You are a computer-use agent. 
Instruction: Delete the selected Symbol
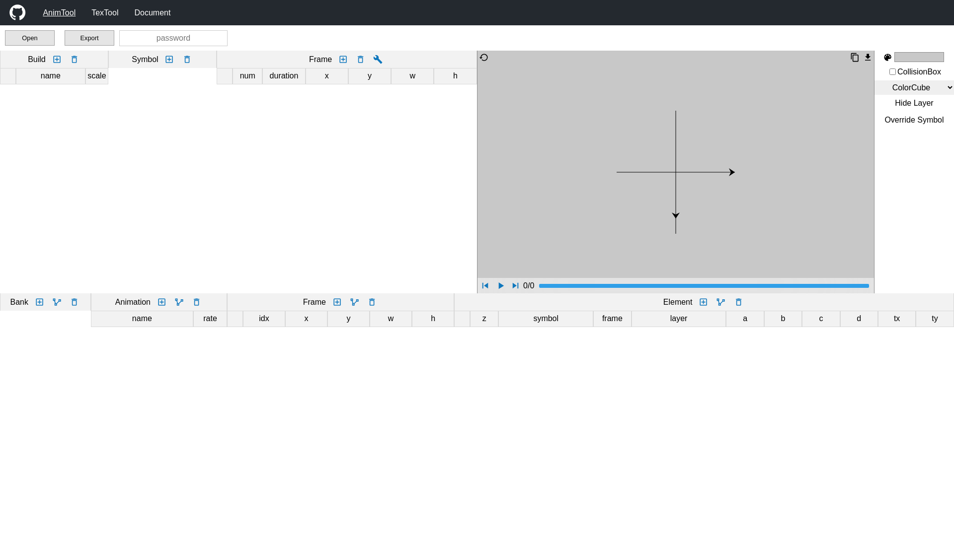(x=187, y=60)
